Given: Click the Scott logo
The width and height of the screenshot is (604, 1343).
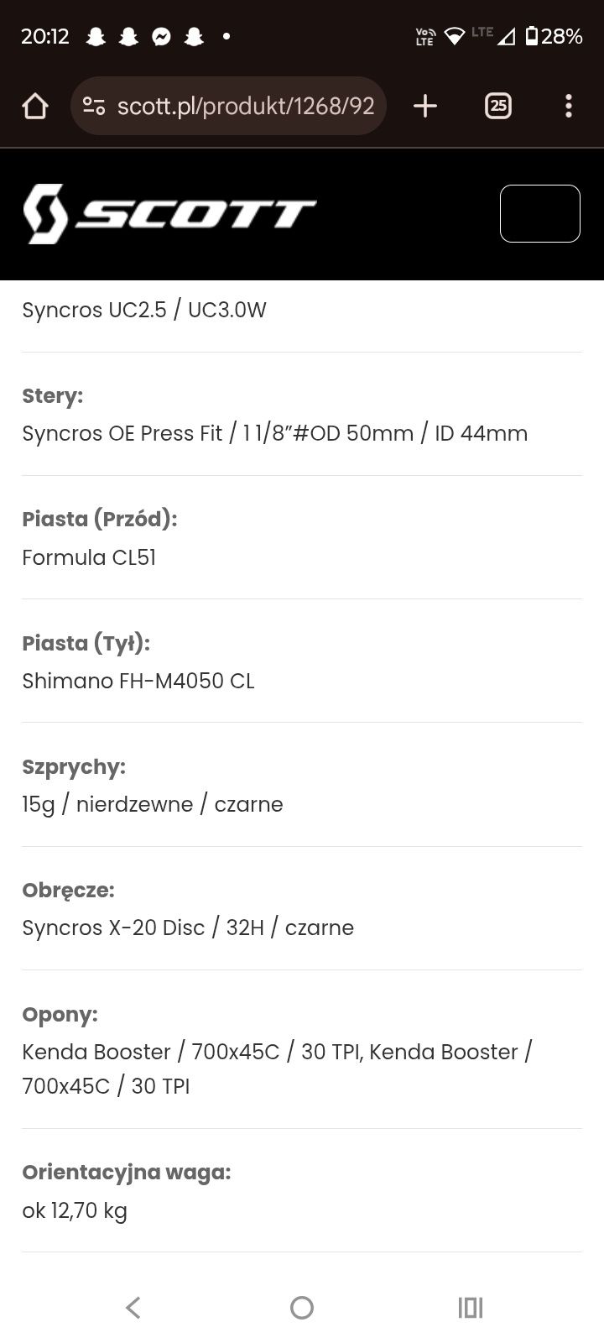Looking at the screenshot, I should coord(169,214).
